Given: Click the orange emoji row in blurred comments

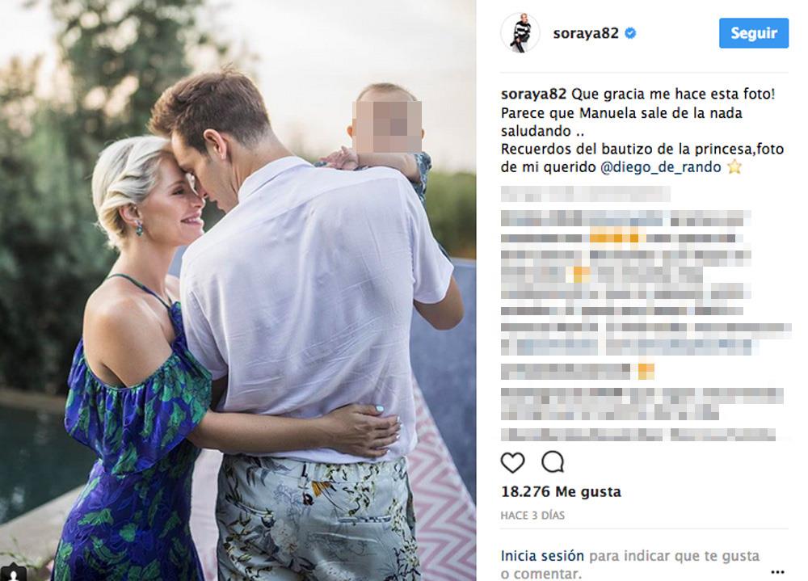Looking at the screenshot, I should click(616, 238).
